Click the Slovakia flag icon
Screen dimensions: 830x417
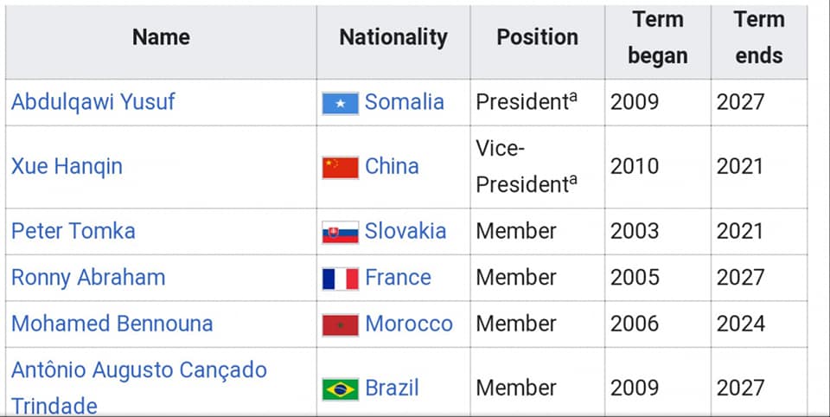tap(340, 232)
